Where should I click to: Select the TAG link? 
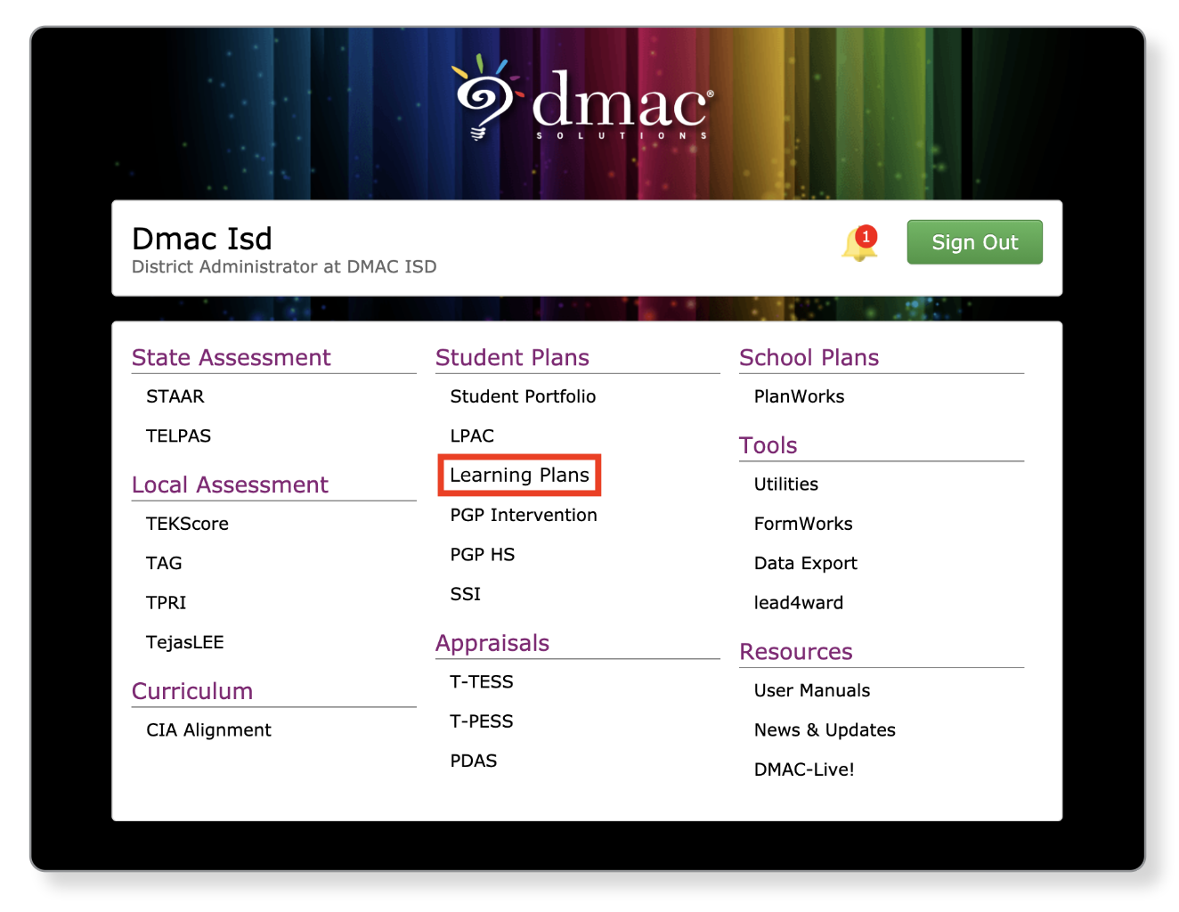pos(164,563)
